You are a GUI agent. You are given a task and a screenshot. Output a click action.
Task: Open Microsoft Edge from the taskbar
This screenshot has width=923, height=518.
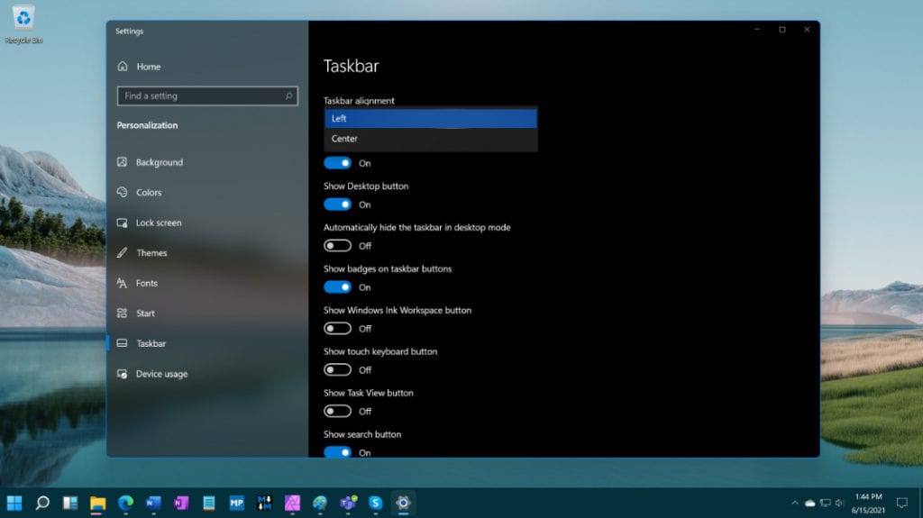pos(125,503)
